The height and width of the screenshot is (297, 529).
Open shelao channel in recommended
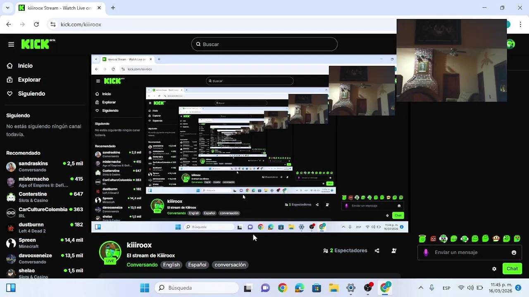(45, 273)
